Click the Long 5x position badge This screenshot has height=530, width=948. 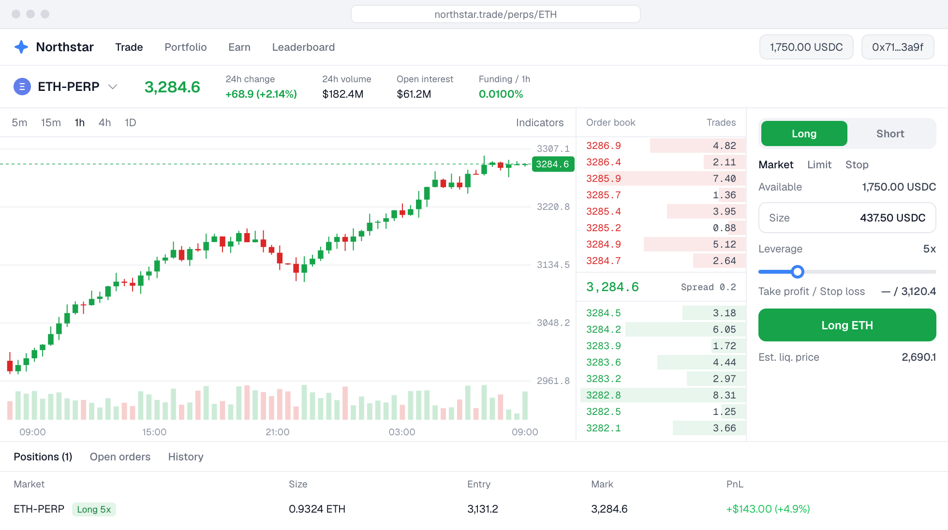[94, 509]
